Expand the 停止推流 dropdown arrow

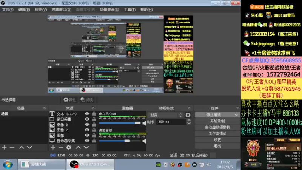[x=236, y=115]
